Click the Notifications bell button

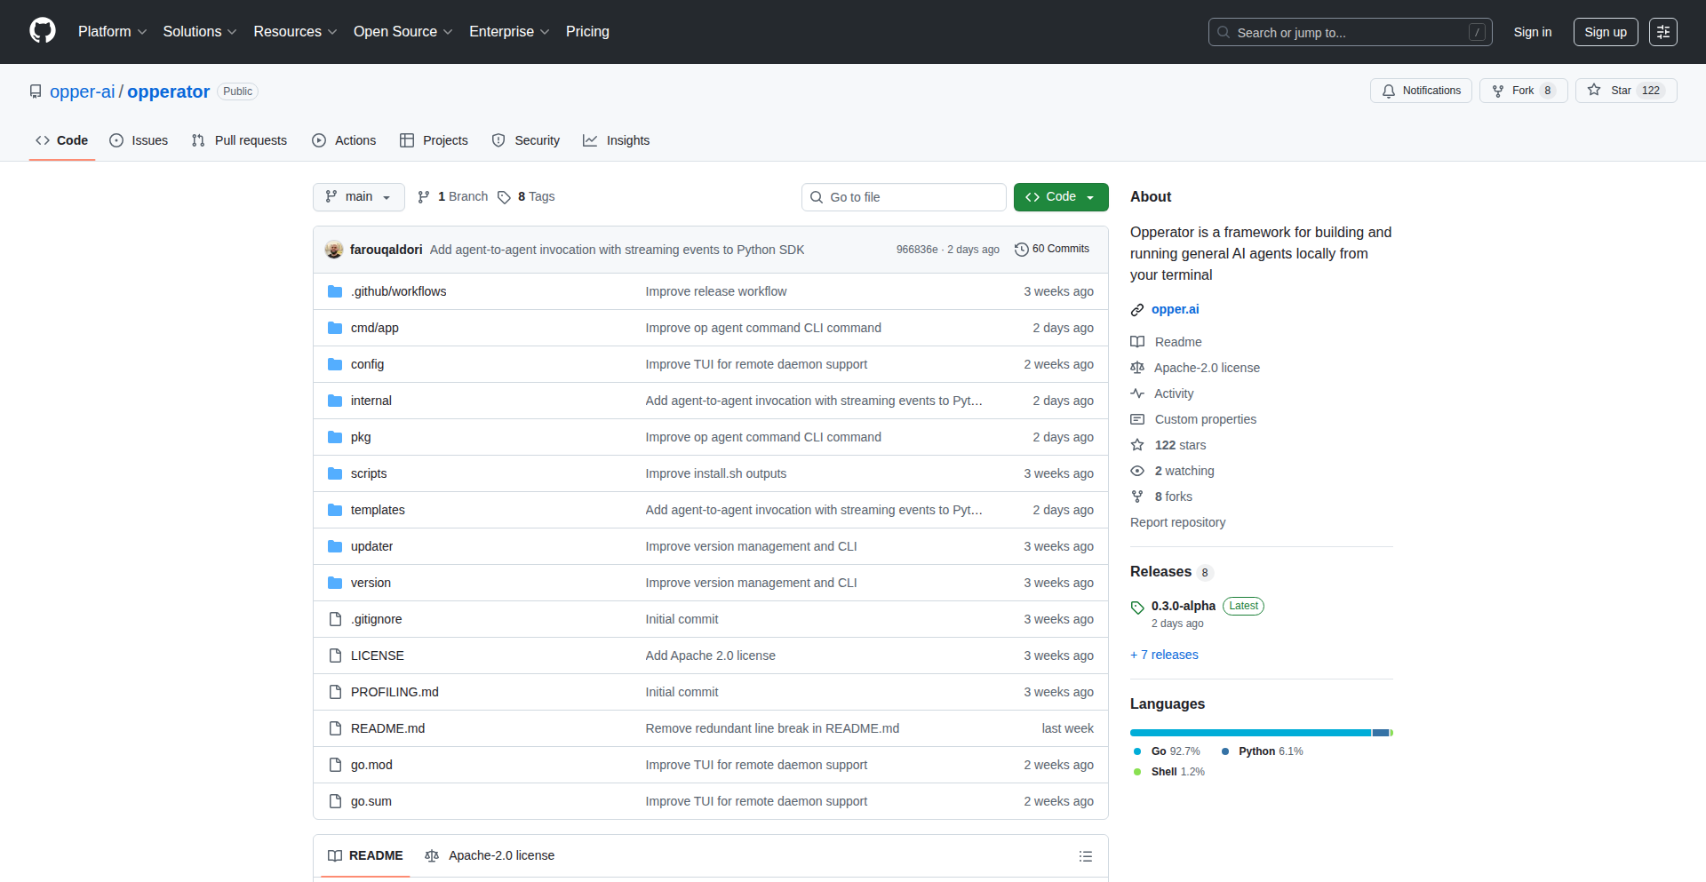pyautogui.click(x=1421, y=91)
